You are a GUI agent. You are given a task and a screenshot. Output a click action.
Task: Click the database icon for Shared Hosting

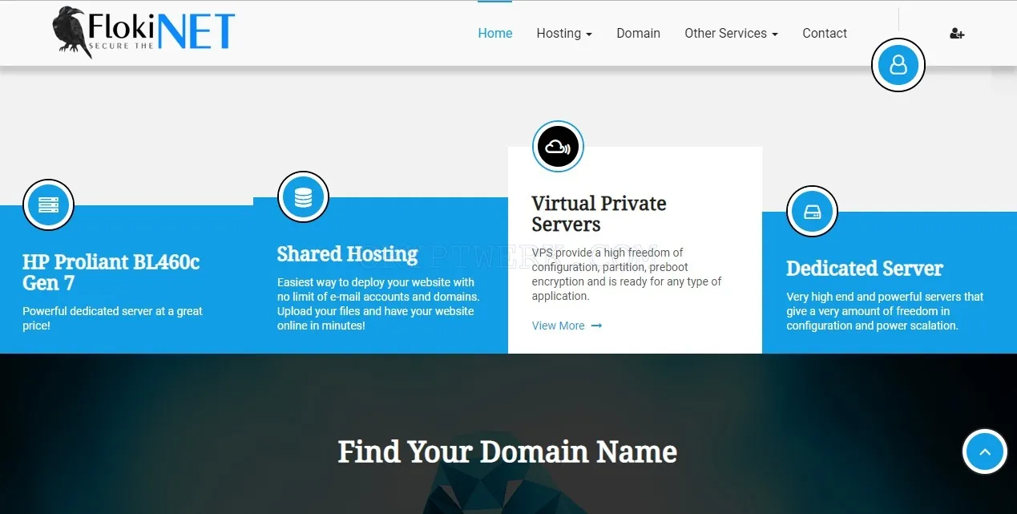point(303,196)
